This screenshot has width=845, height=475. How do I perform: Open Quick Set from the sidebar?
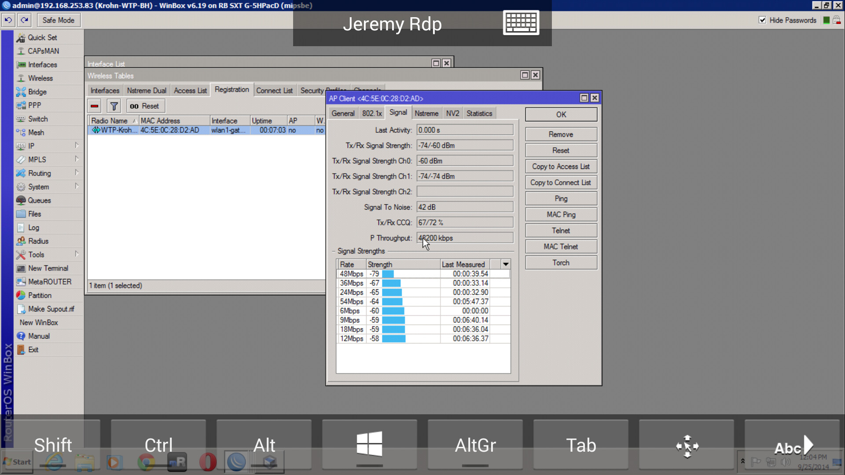coord(42,37)
